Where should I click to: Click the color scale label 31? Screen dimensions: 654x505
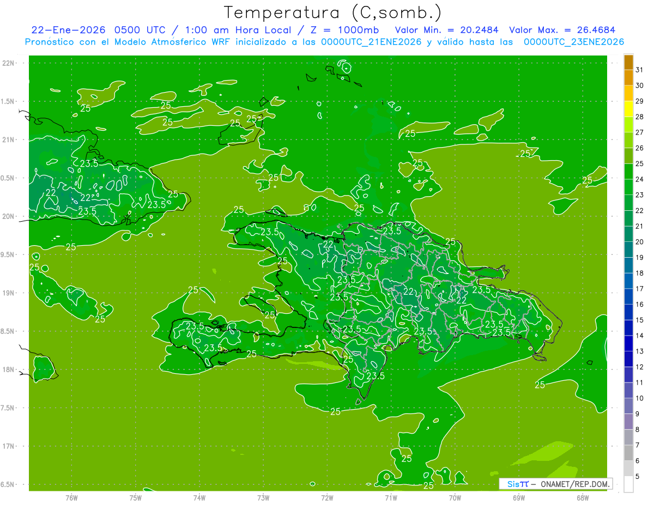[639, 70]
